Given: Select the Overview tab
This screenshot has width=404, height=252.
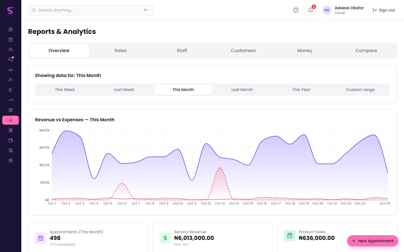Looking at the screenshot, I should (x=59, y=51).
